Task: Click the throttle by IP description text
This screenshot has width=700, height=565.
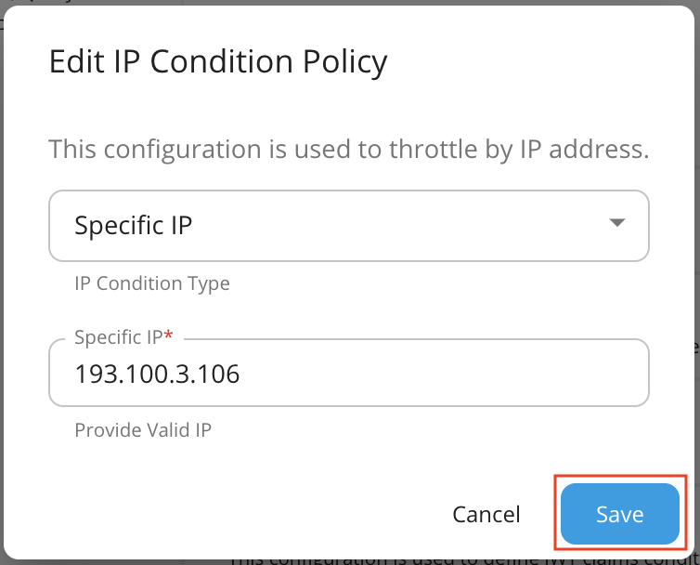Action: pos(348,149)
